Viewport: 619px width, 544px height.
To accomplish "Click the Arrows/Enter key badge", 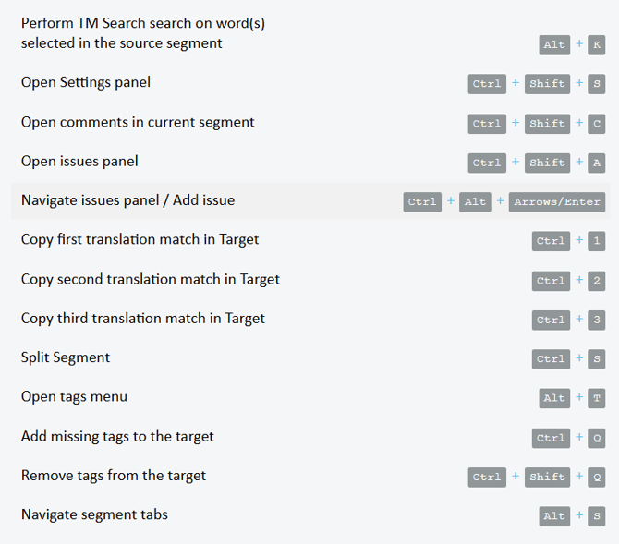I will click(x=557, y=201).
